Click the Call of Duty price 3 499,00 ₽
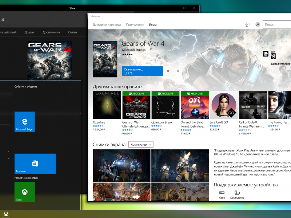 (x=245, y=133)
